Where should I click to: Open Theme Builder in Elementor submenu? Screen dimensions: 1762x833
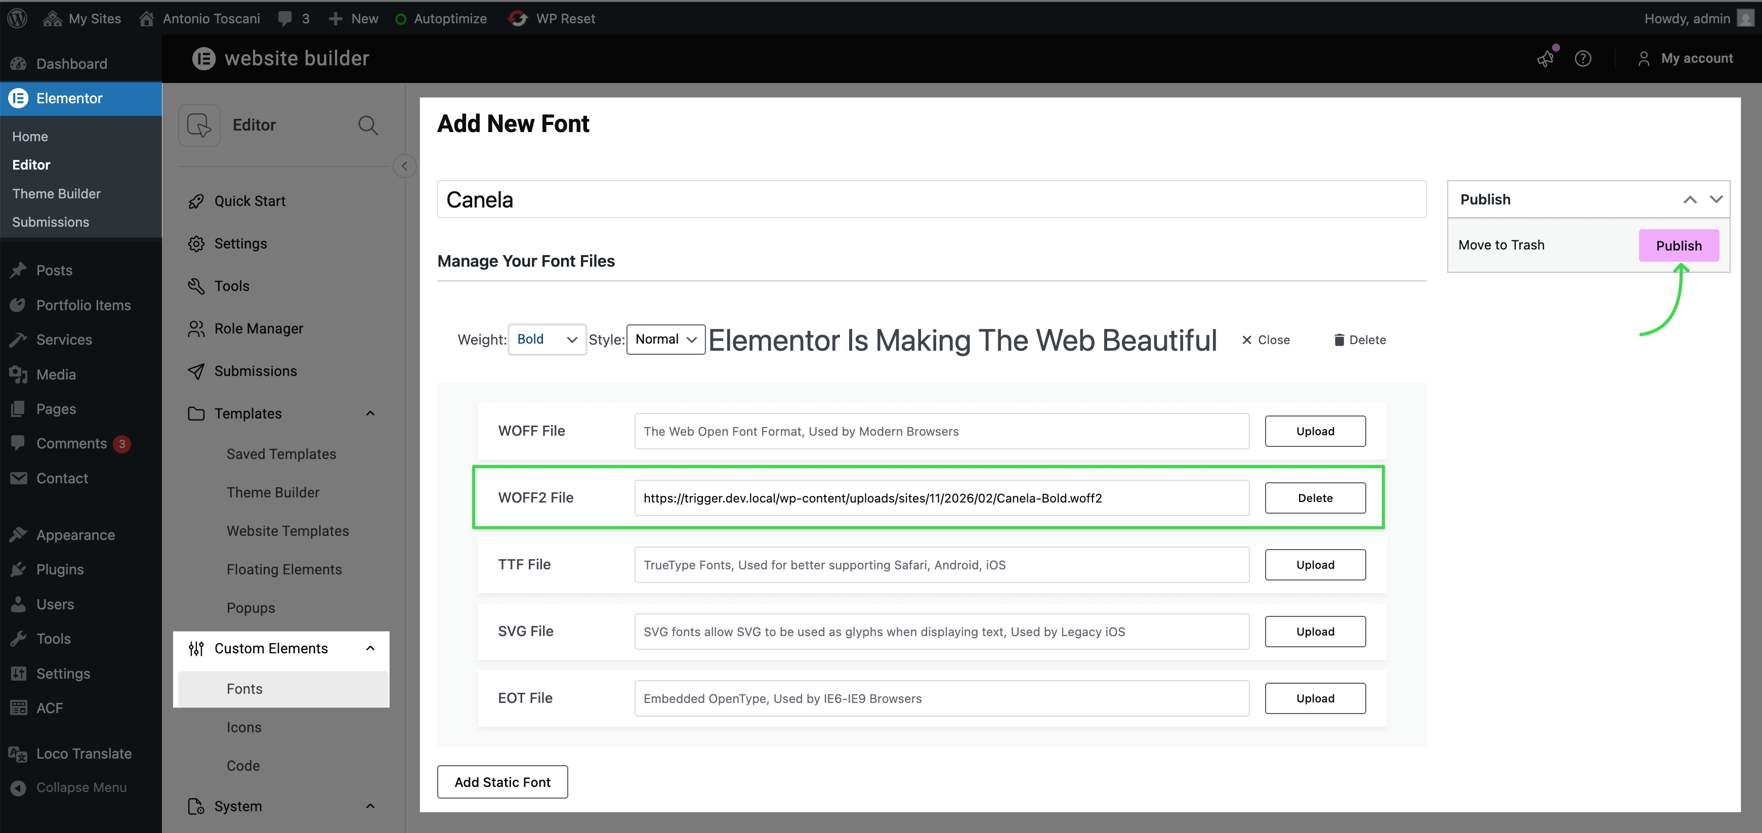point(56,193)
